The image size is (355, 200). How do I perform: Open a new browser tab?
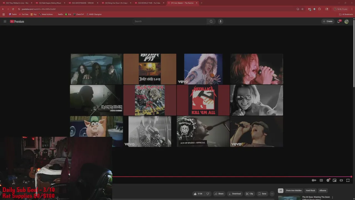[202, 3]
